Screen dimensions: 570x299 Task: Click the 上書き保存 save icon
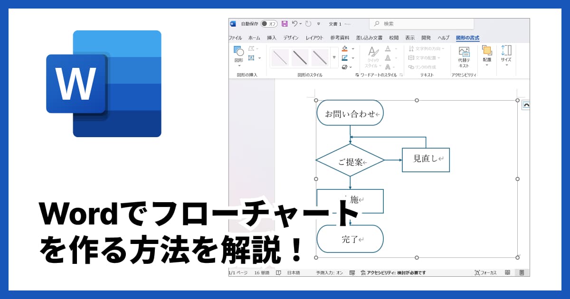point(284,24)
